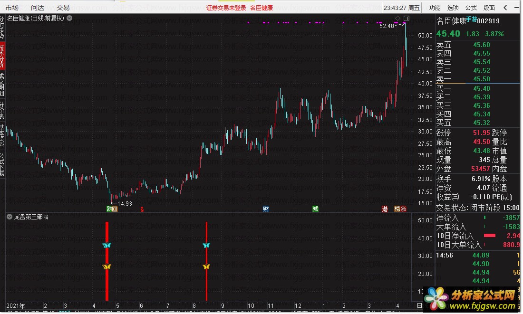
Task: Click the back arrow in the top bar
Action: coord(505,7)
